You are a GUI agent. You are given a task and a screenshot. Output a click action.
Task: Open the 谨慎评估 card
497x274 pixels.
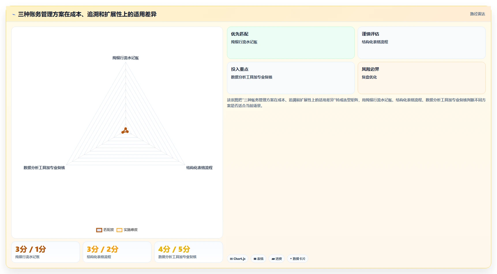pos(421,43)
